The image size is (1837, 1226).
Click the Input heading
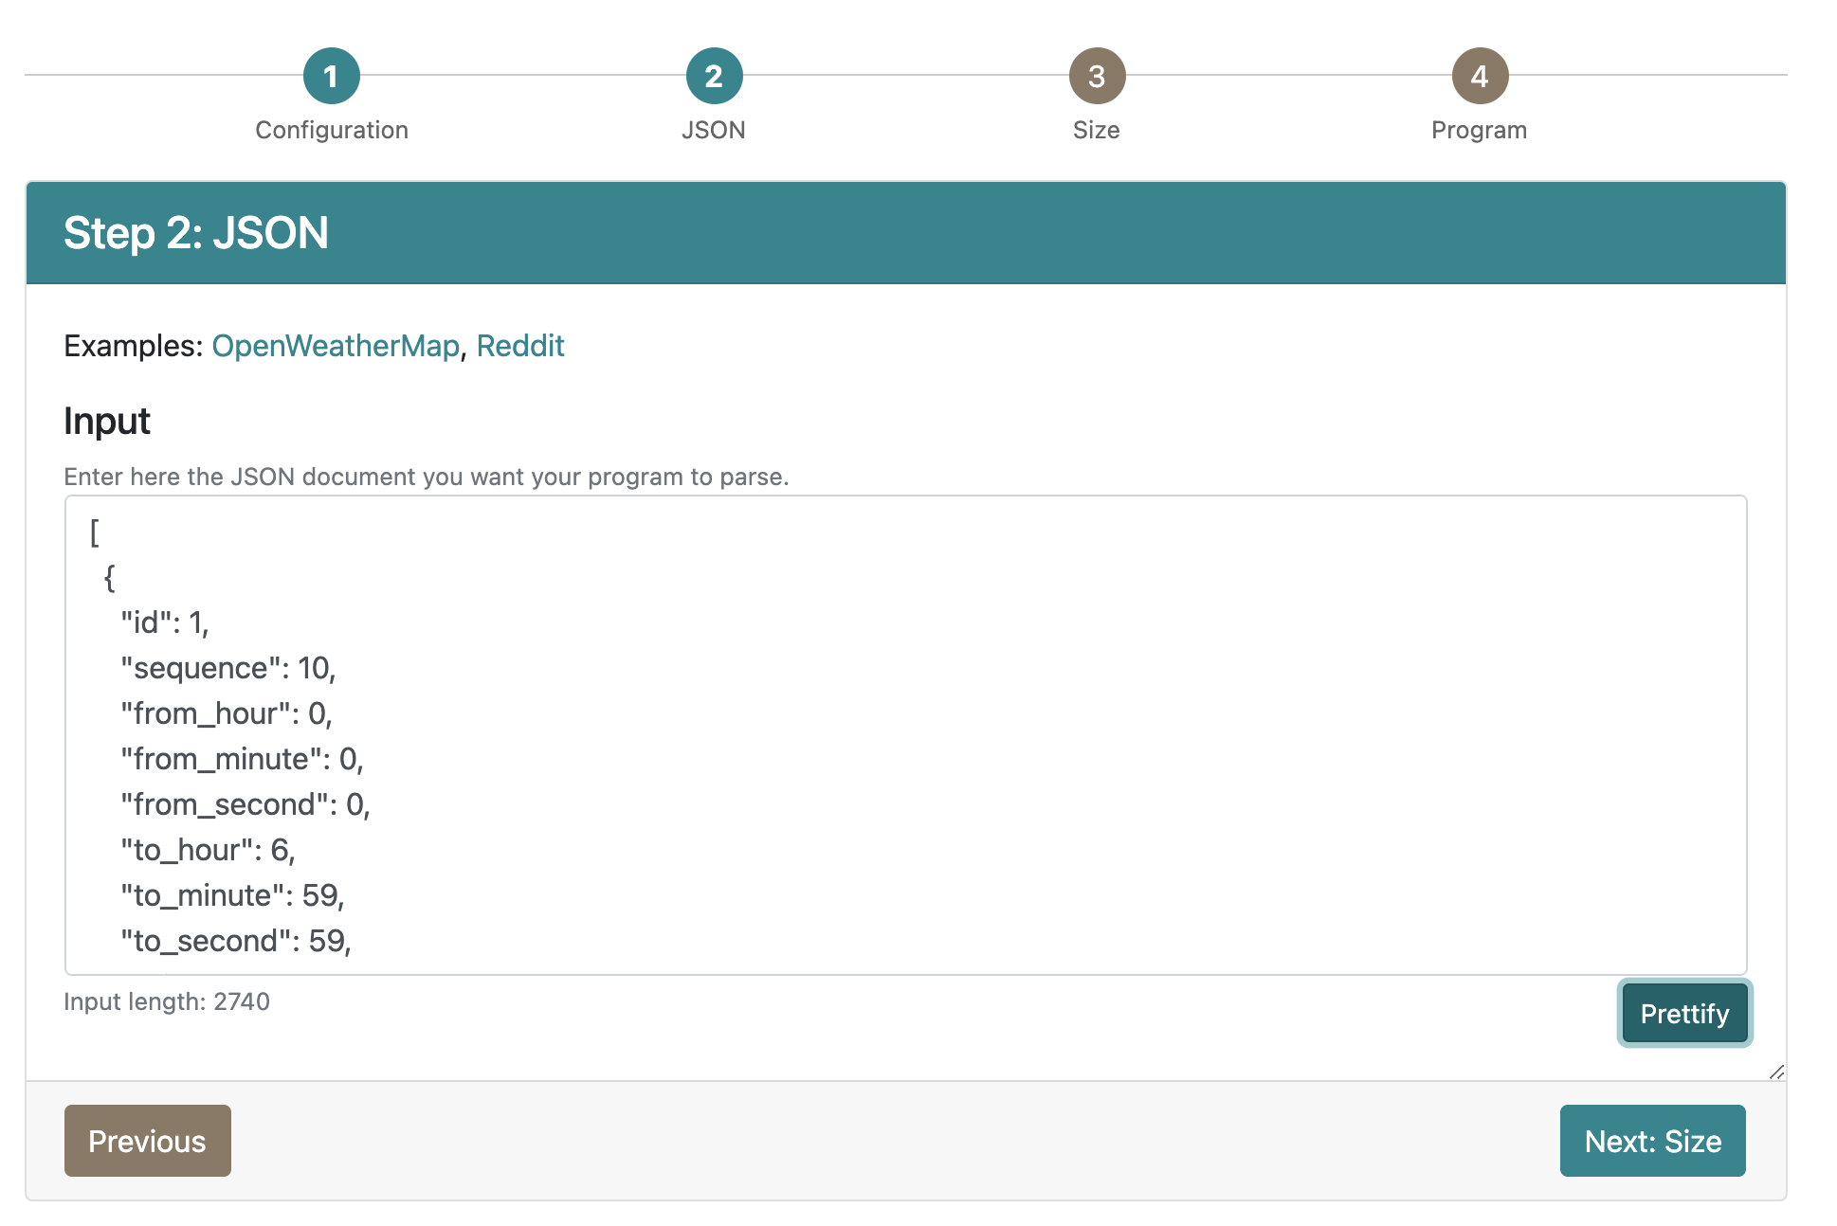(107, 421)
